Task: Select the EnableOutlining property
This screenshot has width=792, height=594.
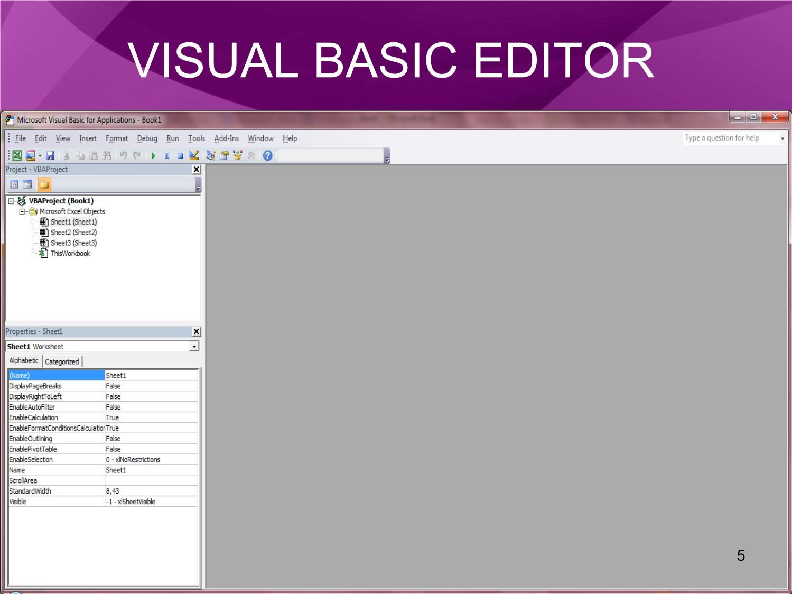Action: coord(103,439)
